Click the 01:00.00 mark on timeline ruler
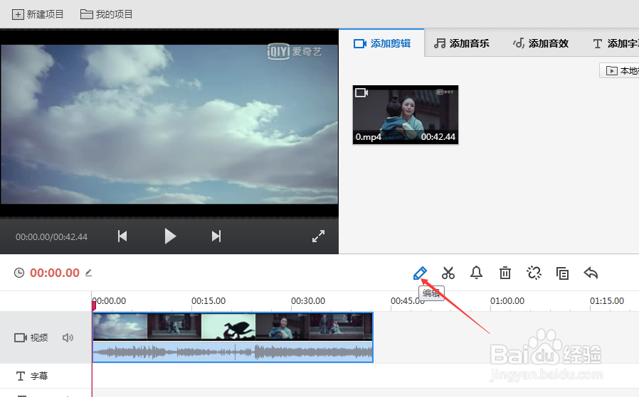This screenshot has width=639, height=397. click(x=507, y=301)
